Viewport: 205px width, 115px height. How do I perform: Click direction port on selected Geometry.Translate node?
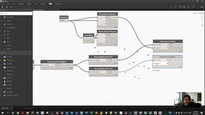pyautogui.click(x=161, y=63)
